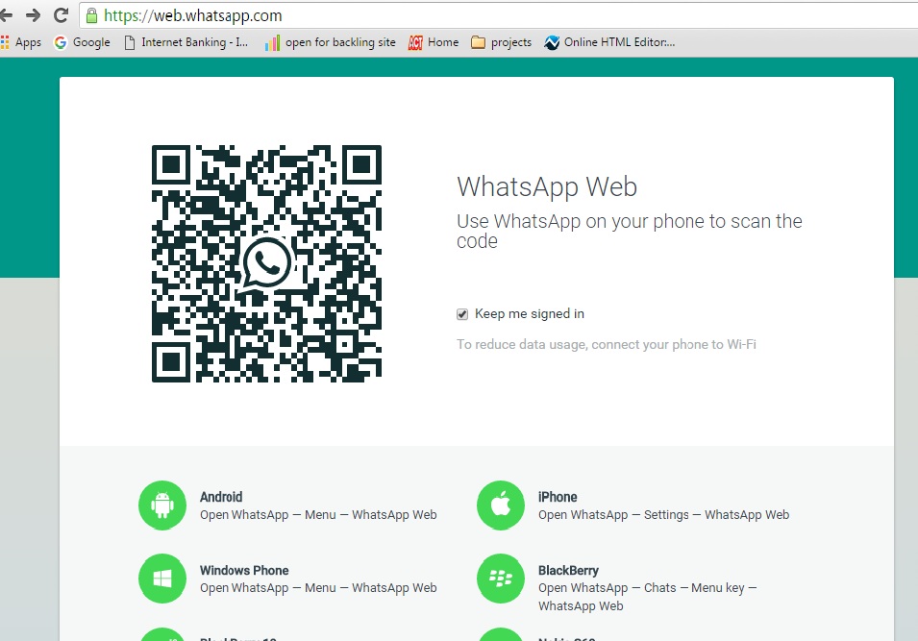Toggle the Keep me signed in checkbox

[462, 314]
